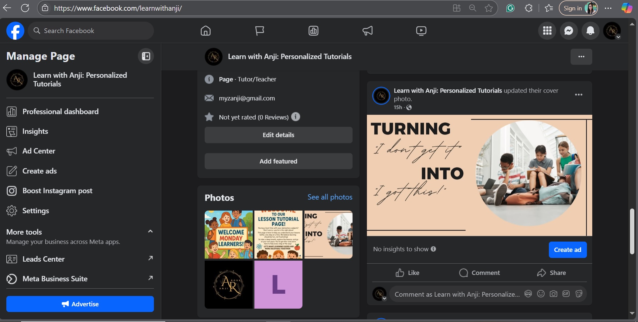Viewport: 638px width, 322px height.
Task: Open the Copilot icon in the browser
Action: (627, 8)
